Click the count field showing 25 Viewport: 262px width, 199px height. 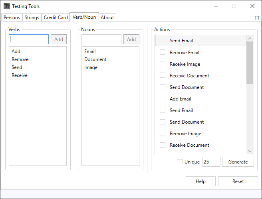211,162
